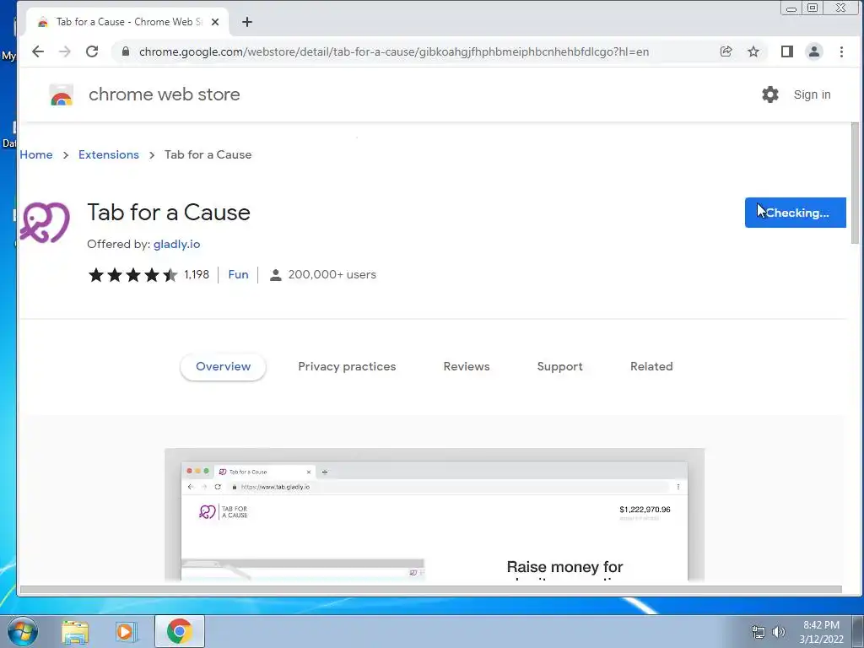Viewport: 864px width, 648px height.
Task: Switch to Reviews tab
Action: 467,367
